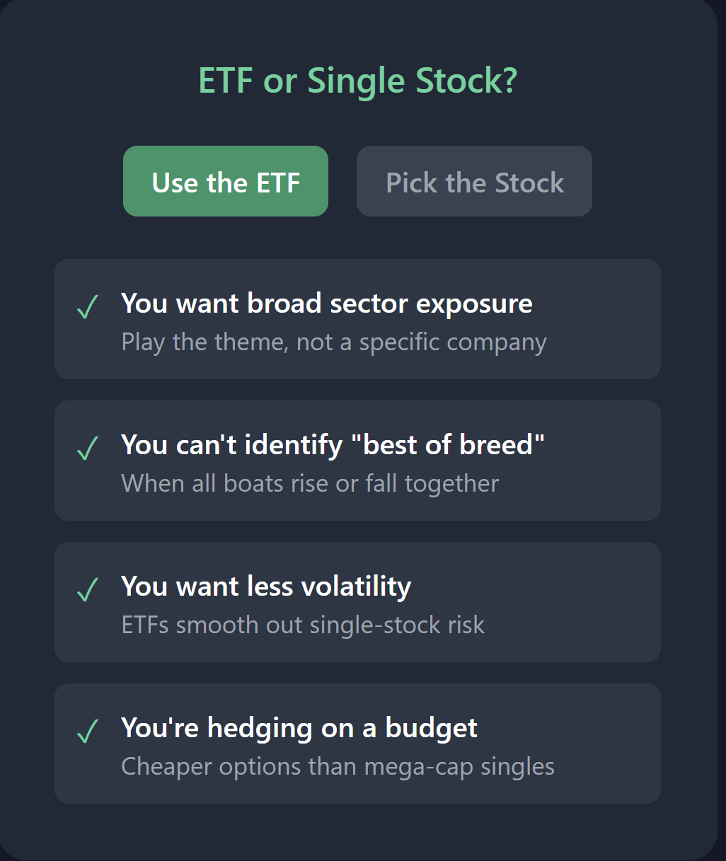Image resolution: width=726 pixels, height=861 pixels.
Task: Click checkmark beside broad sector exposure
Action: coord(87,307)
